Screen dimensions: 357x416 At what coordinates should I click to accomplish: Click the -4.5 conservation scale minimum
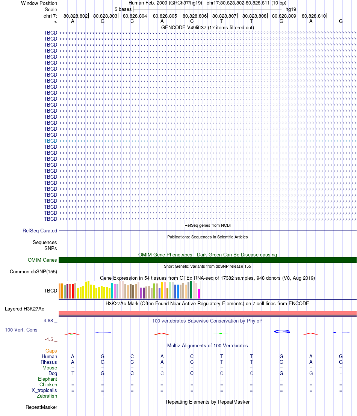pyautogui.click(x=49, y=339)
